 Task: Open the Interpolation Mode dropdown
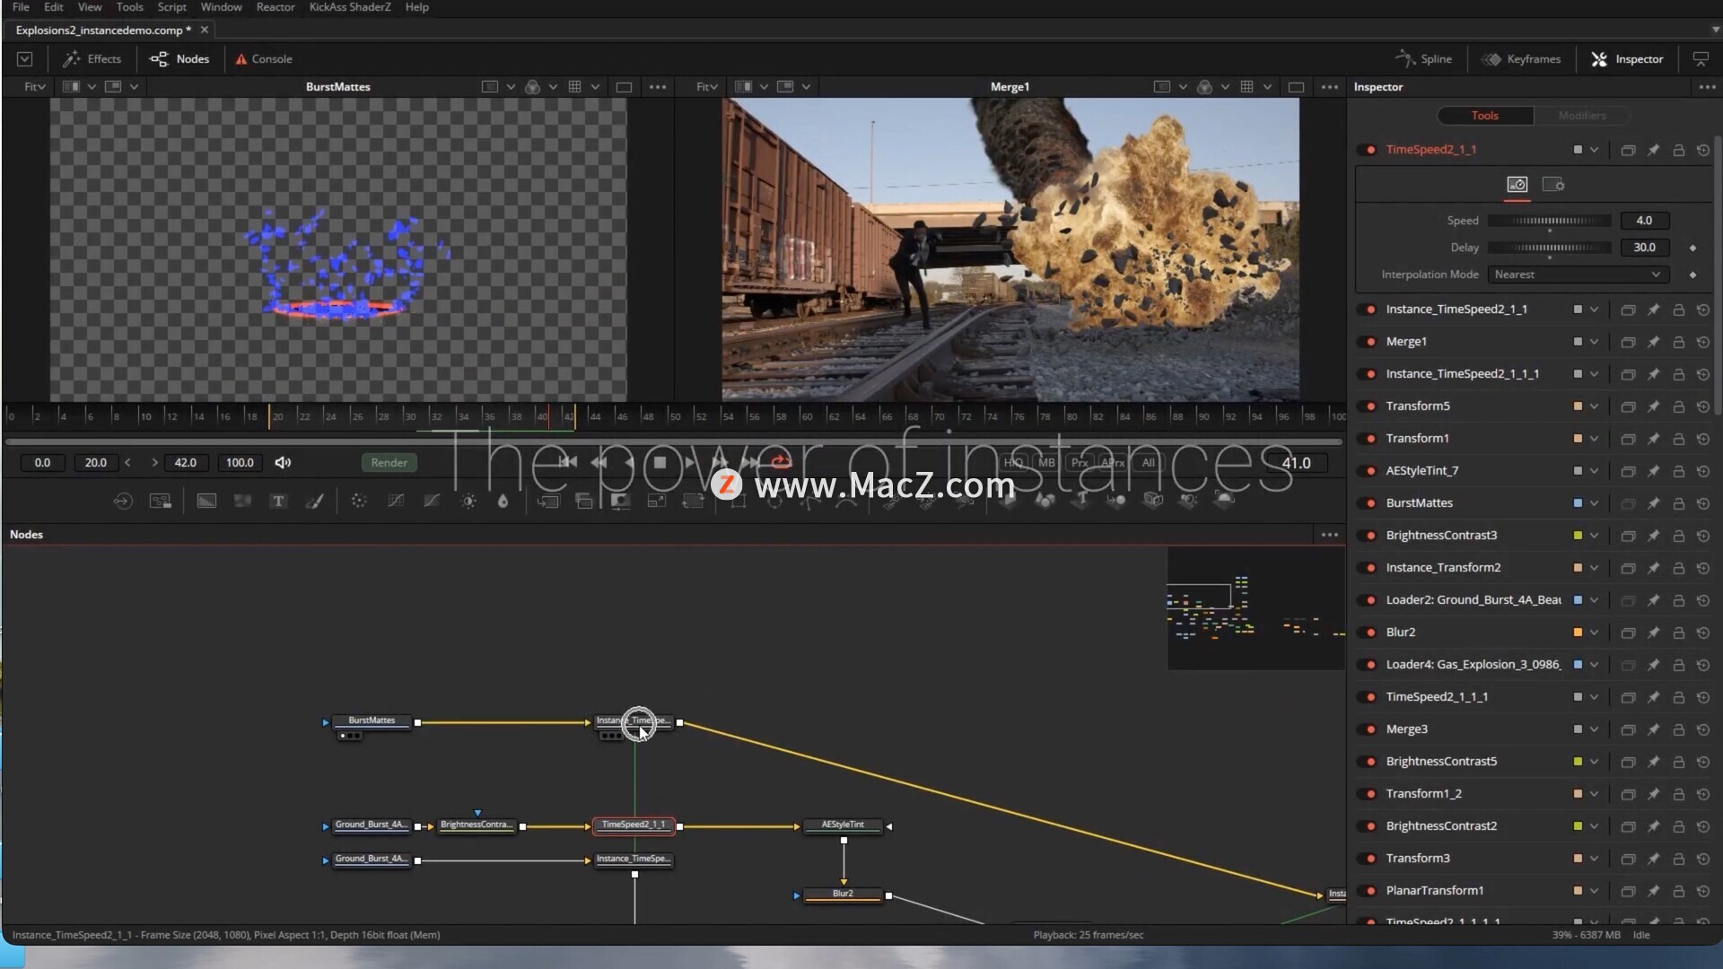click(1576, 275)
